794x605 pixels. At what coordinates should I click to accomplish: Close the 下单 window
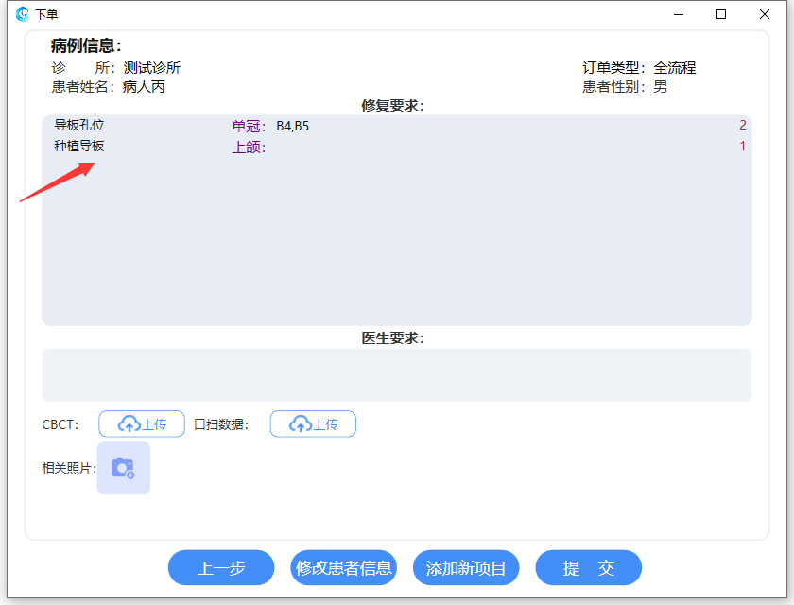(x=765, y=14)
